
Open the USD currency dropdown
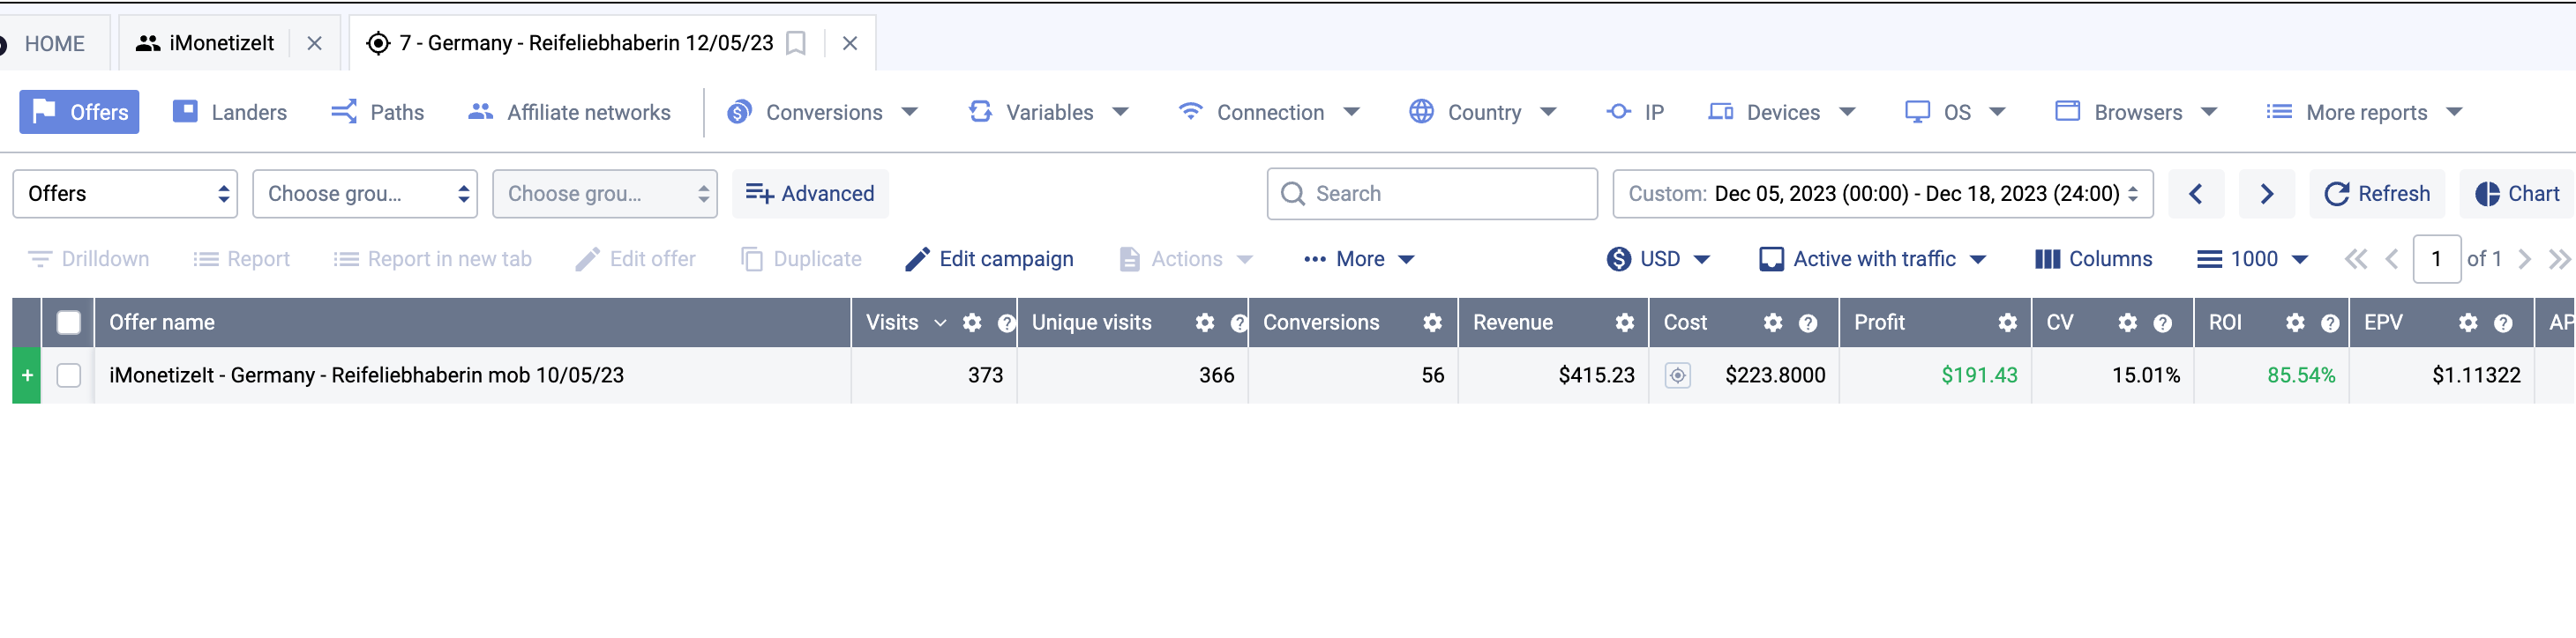(1659, 260)
